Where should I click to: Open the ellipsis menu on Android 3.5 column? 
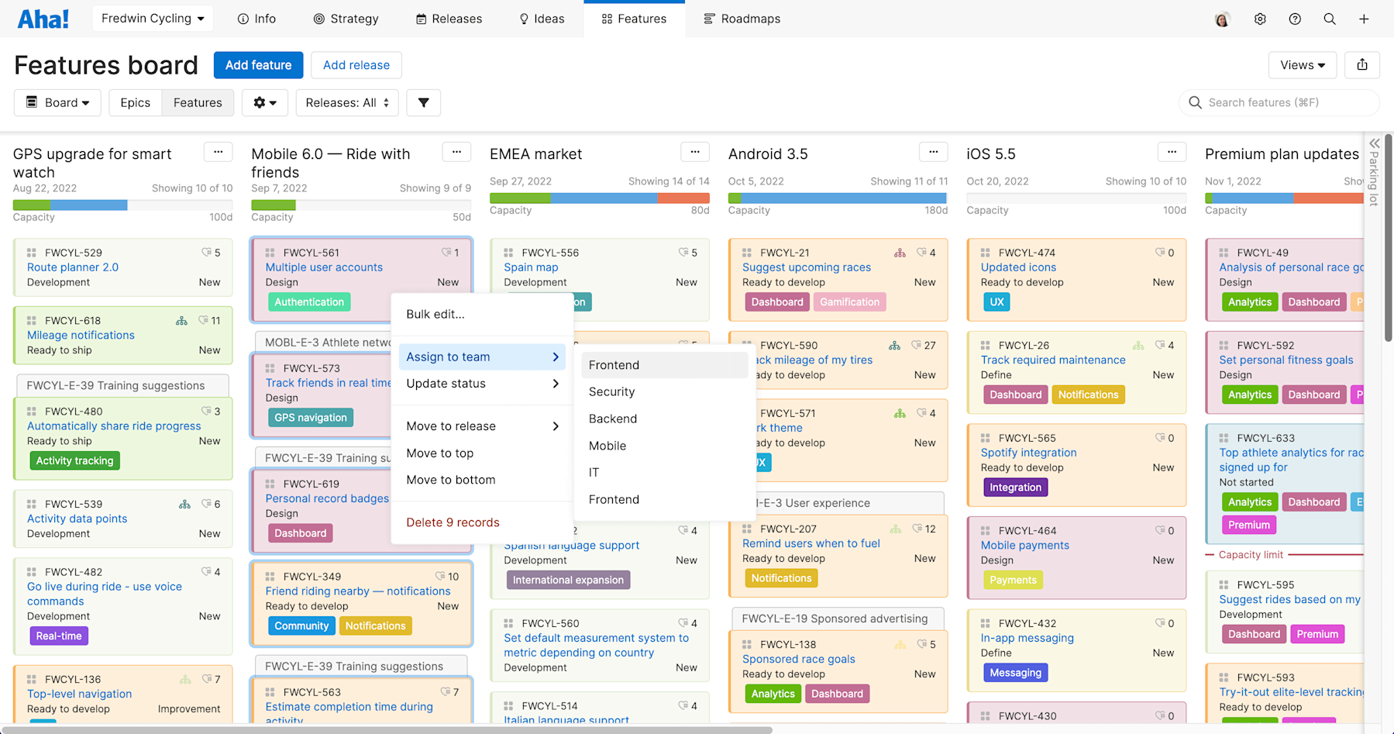pyautogui.click(x=933, y=152)
